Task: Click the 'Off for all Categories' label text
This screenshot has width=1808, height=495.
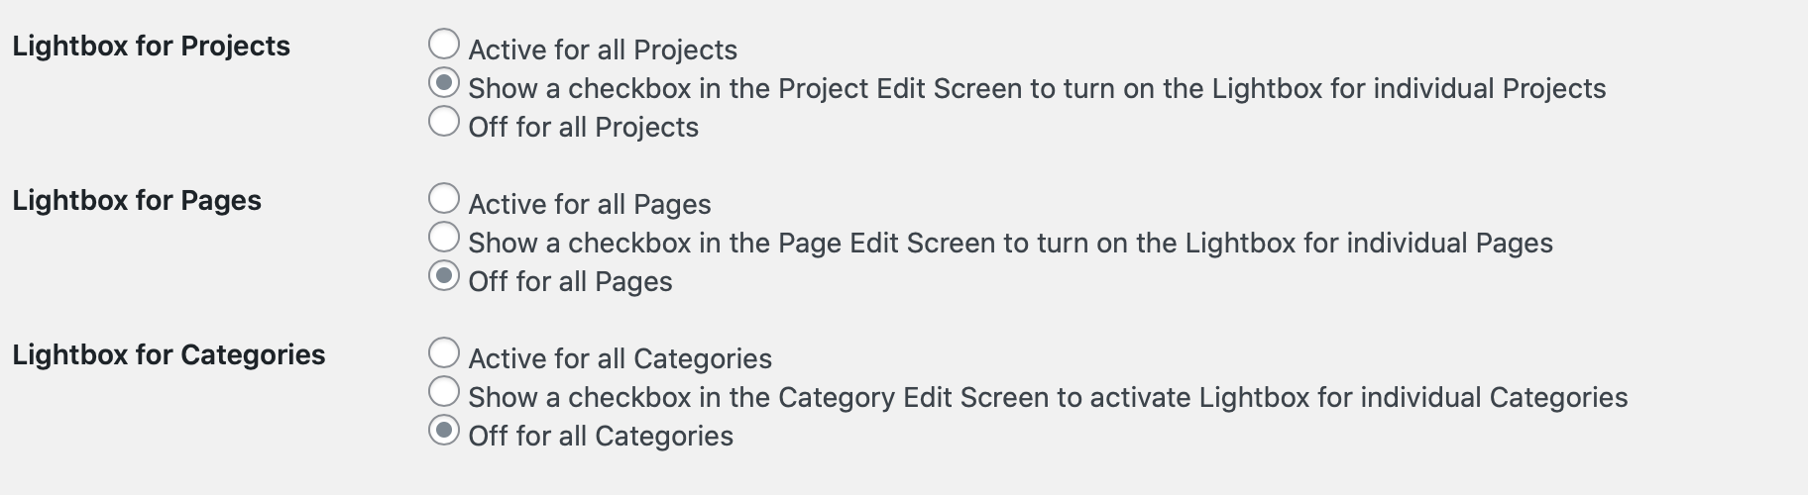Action: (601, 437)
